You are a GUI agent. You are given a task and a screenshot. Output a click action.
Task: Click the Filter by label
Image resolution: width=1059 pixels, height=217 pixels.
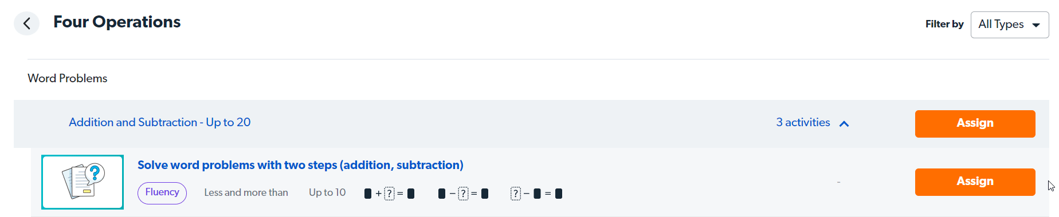pyautogui.click(x=944, y=24)
